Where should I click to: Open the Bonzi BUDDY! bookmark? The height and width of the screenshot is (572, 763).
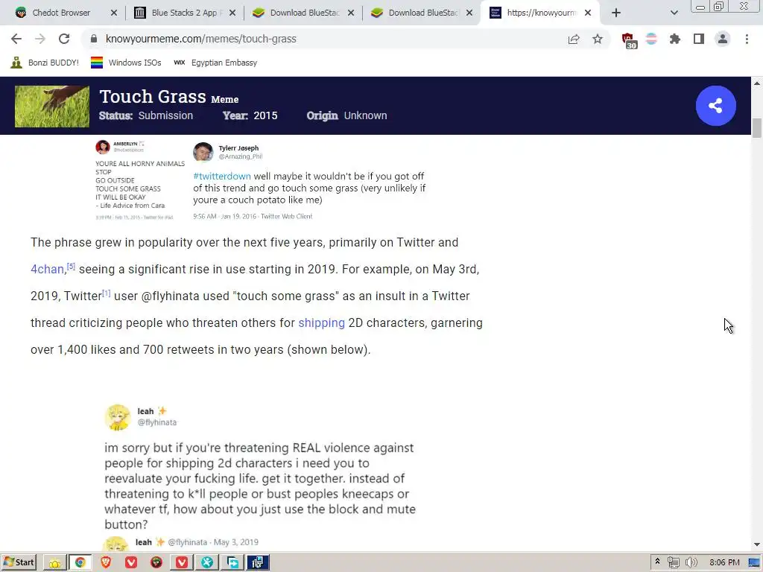click(x=45, y=63)
